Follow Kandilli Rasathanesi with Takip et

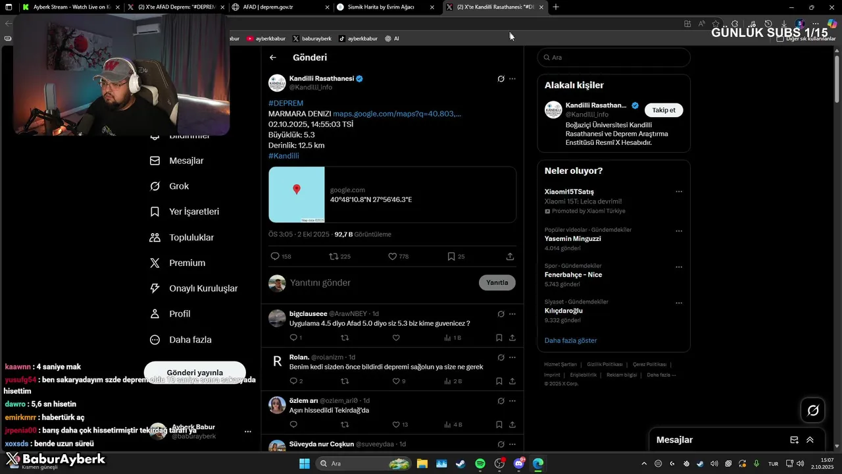tap(664, 110)
